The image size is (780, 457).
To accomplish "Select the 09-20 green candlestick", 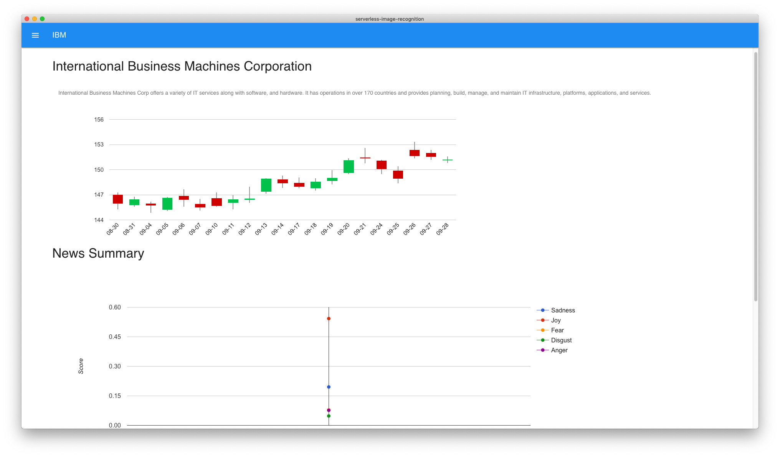I will (349, 166).
